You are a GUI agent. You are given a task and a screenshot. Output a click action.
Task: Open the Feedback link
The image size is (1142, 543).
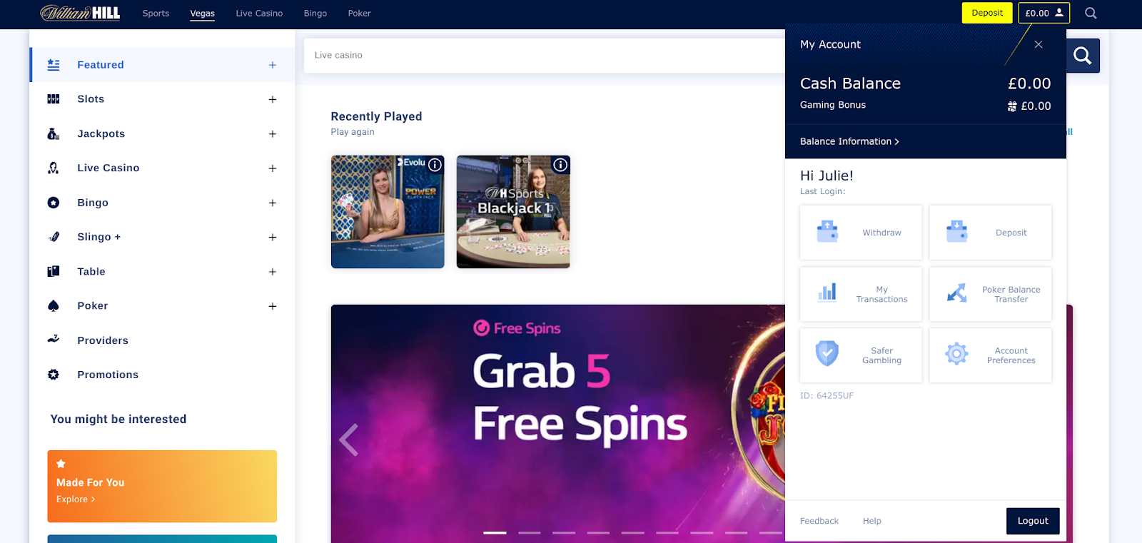pos(819,521)
